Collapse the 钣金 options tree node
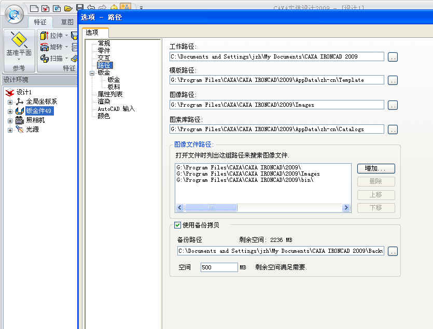Viewport: 433px width, 329px height. click(92, 73)
